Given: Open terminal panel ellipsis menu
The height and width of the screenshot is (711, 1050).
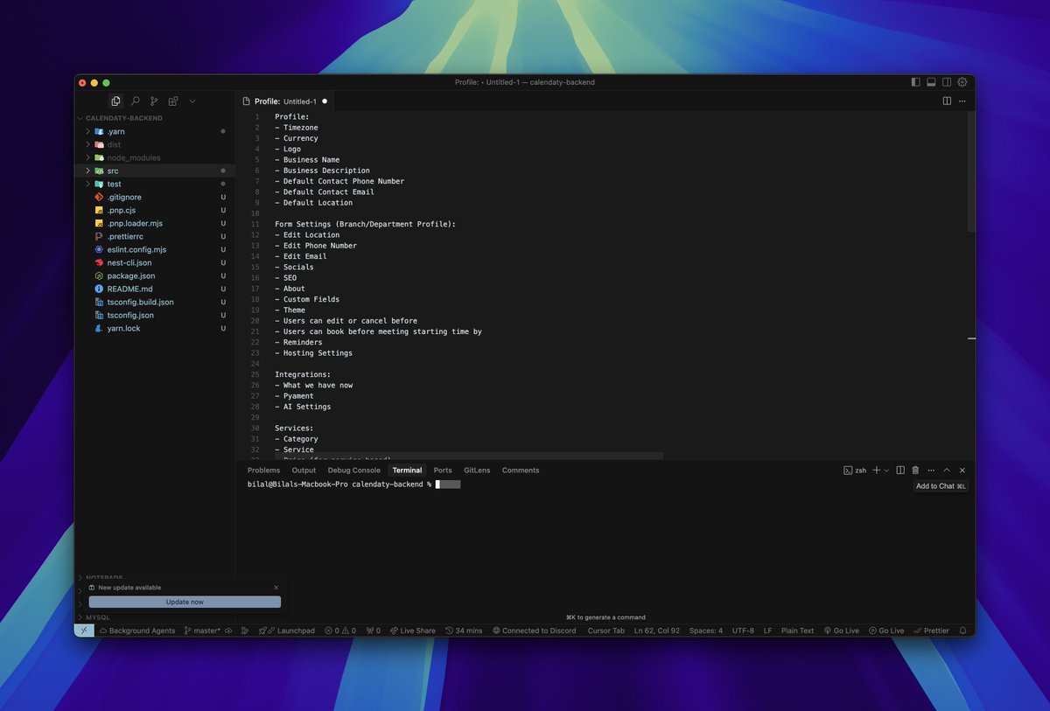Looking at the screenshot, I should (x=931, y=471).
